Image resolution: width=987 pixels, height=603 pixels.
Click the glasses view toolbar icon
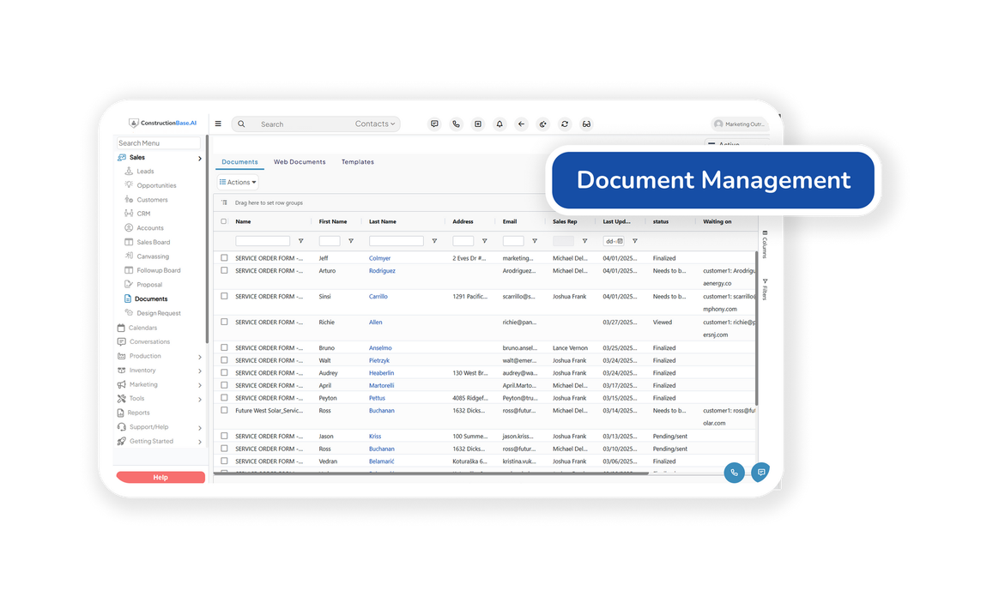tap(586, 124)
